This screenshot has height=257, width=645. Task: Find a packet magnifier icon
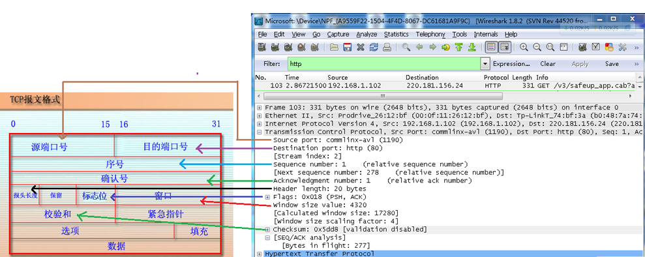coord(406,47)
